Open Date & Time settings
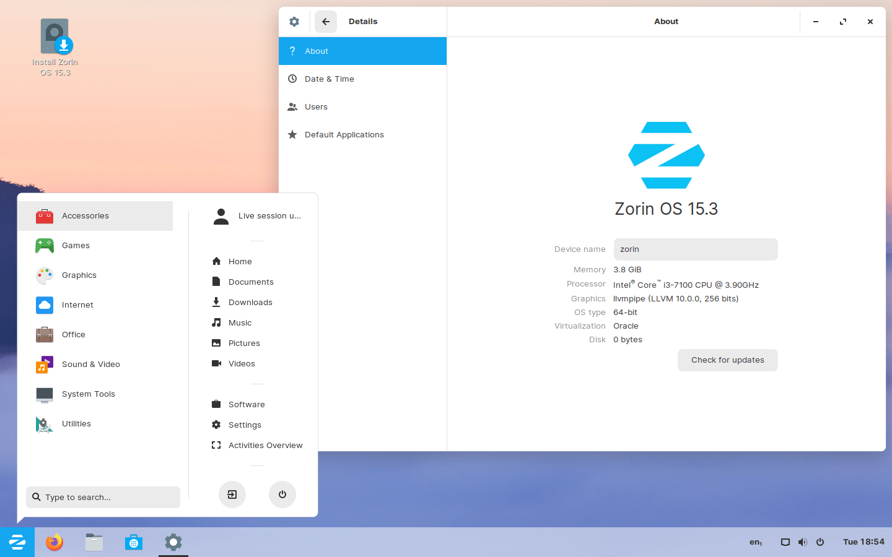 362,79
